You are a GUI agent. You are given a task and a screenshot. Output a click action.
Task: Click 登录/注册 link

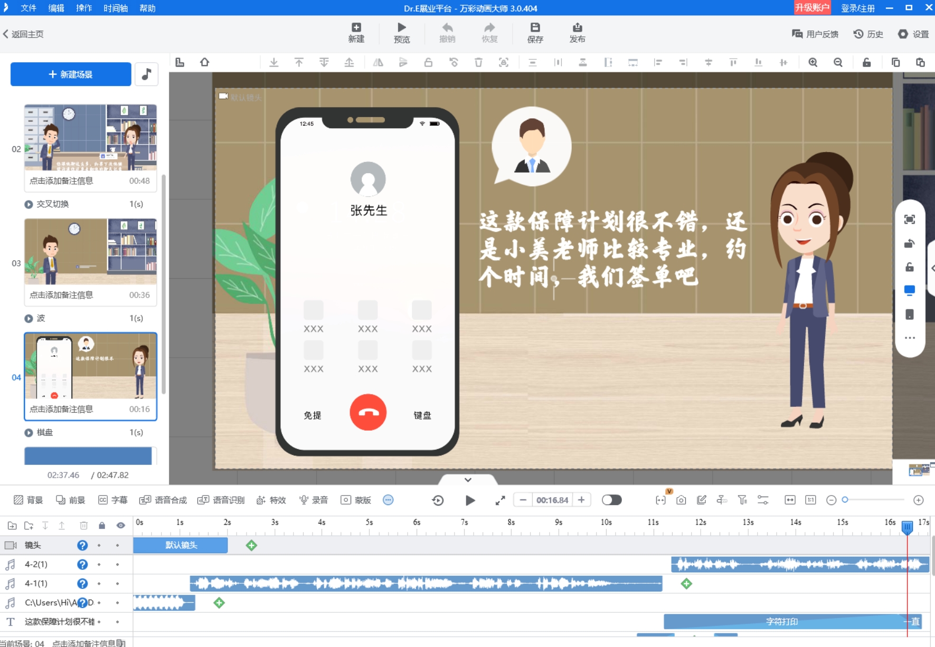click(858, 8)
